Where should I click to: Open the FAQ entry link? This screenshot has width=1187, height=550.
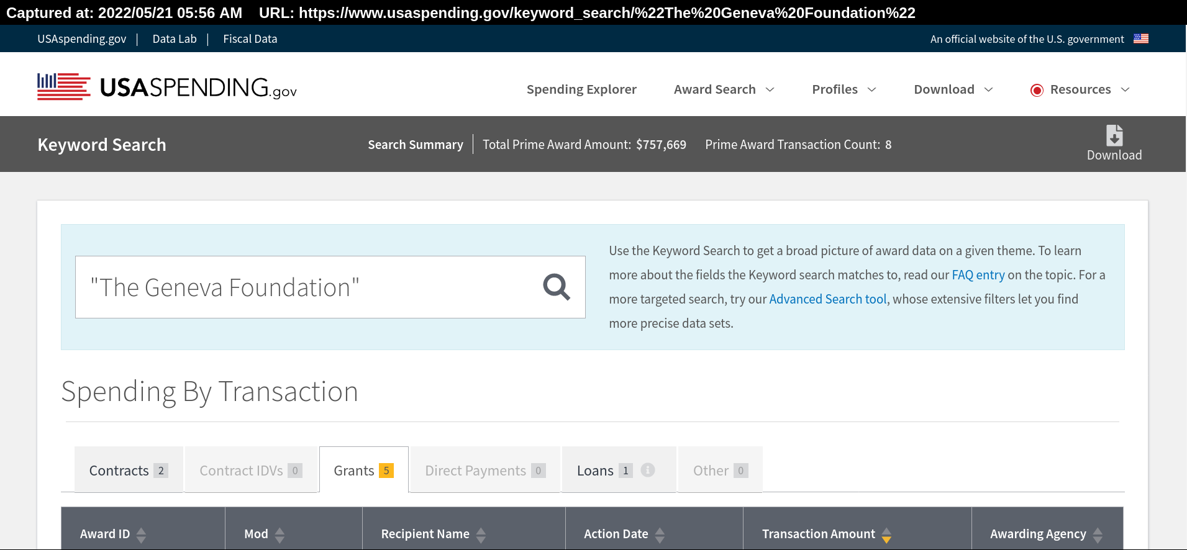tap(978, 275)
